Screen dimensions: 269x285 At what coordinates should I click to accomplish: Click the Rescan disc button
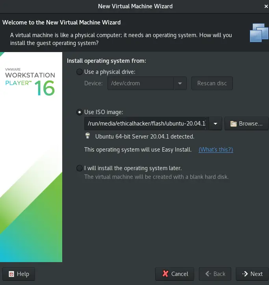[x=212, y=83]
